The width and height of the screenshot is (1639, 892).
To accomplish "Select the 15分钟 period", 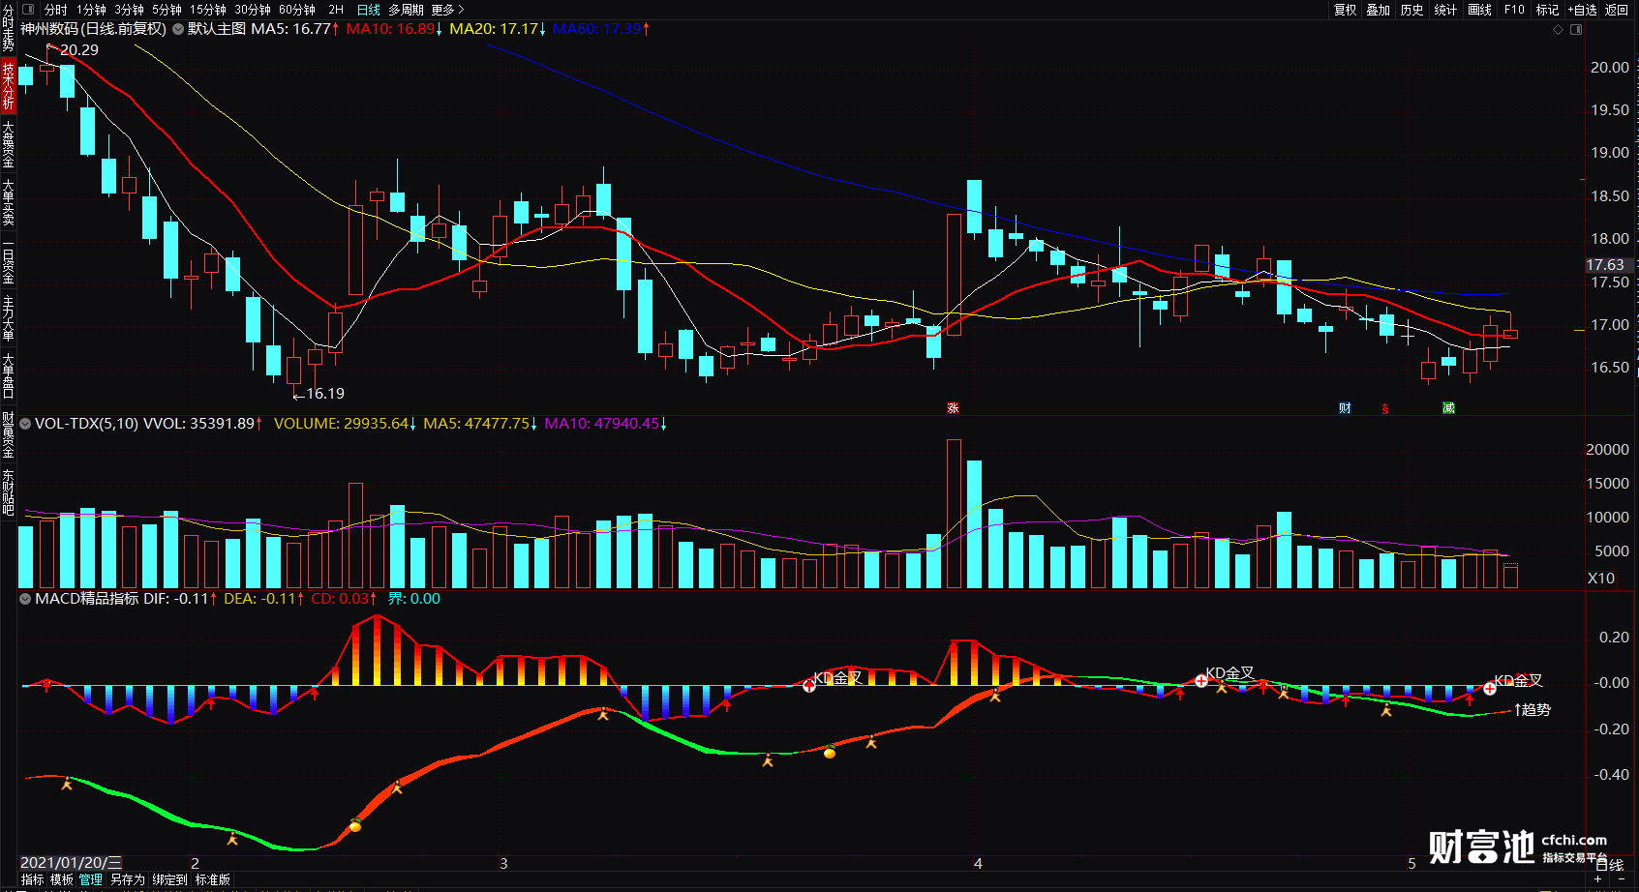I will (208, 10).
